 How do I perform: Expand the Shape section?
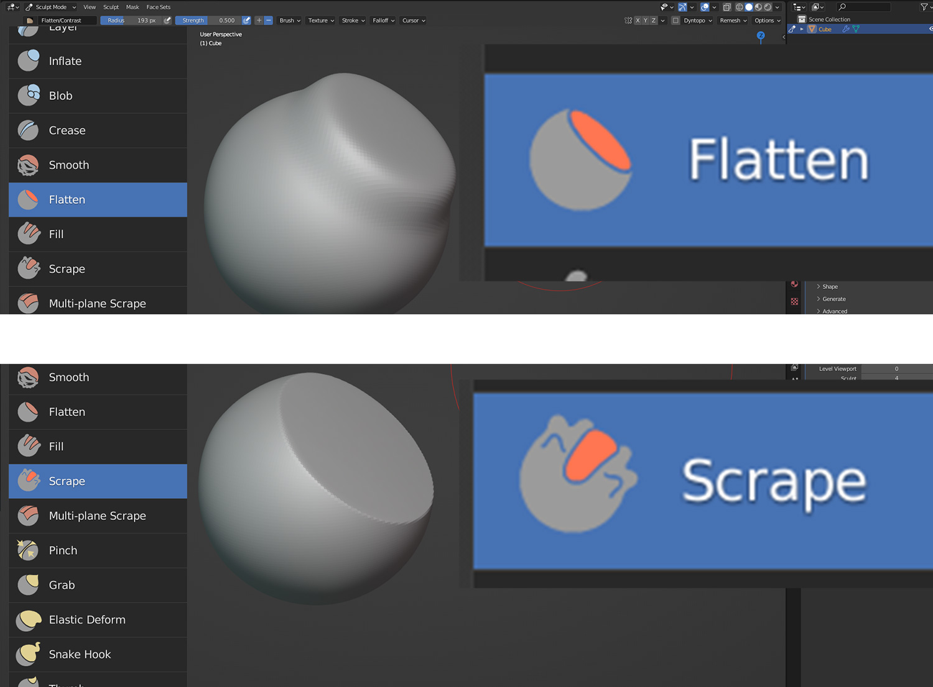point(830,286)
